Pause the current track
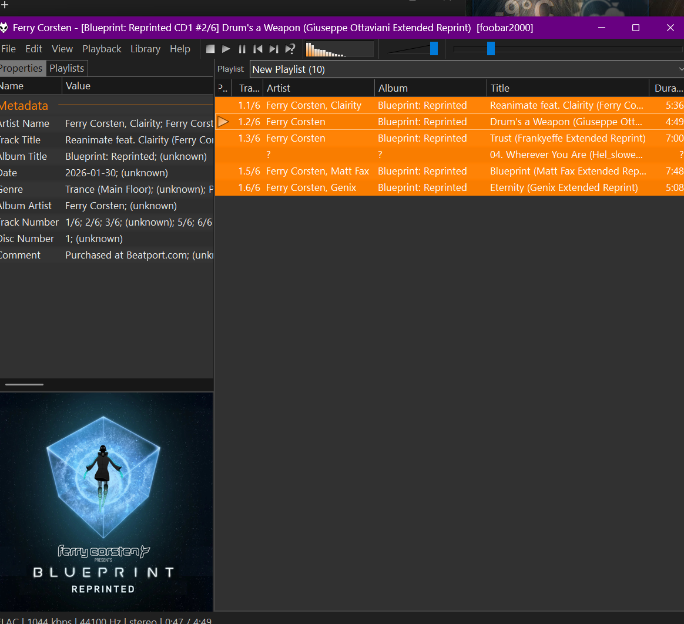Viewport: 684px width, 624px height. pyautogui.click(x=242, y=49)
